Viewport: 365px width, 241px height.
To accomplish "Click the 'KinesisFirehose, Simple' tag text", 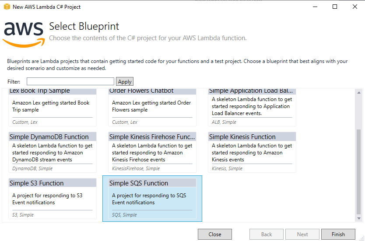I will (136, 168).
